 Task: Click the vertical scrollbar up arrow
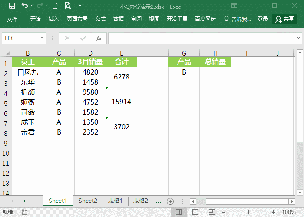click(x=300, y=53)
